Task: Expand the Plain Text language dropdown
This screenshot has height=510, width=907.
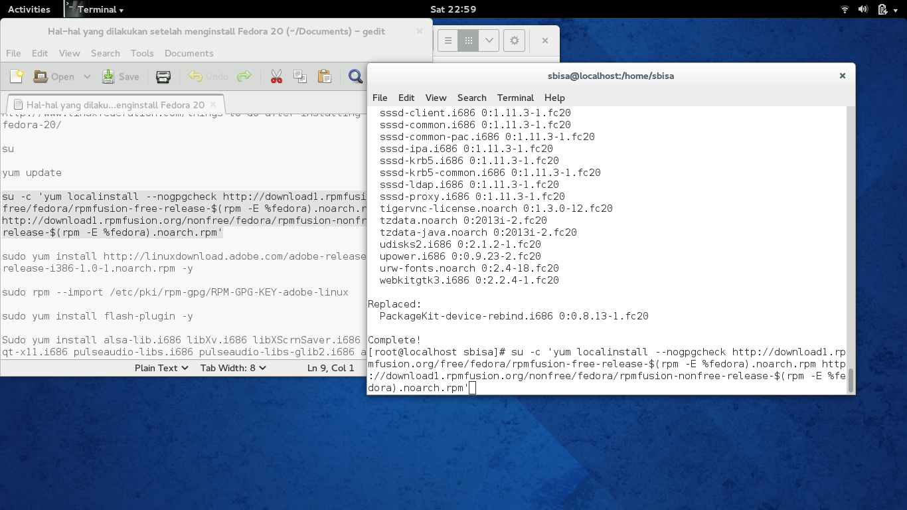Action: (x=161, y=368)
